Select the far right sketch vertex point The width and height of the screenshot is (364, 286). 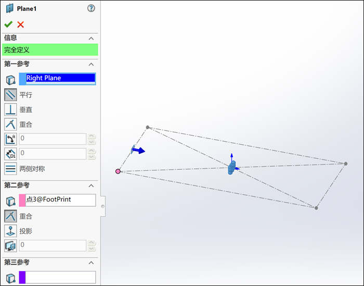pyautogui.click(x=346, y=164)
